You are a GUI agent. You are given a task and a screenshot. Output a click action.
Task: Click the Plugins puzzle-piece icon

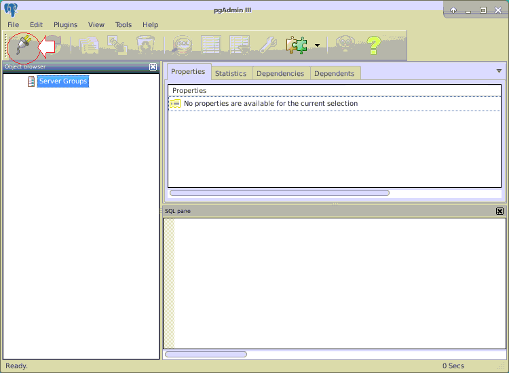[297, 45]
